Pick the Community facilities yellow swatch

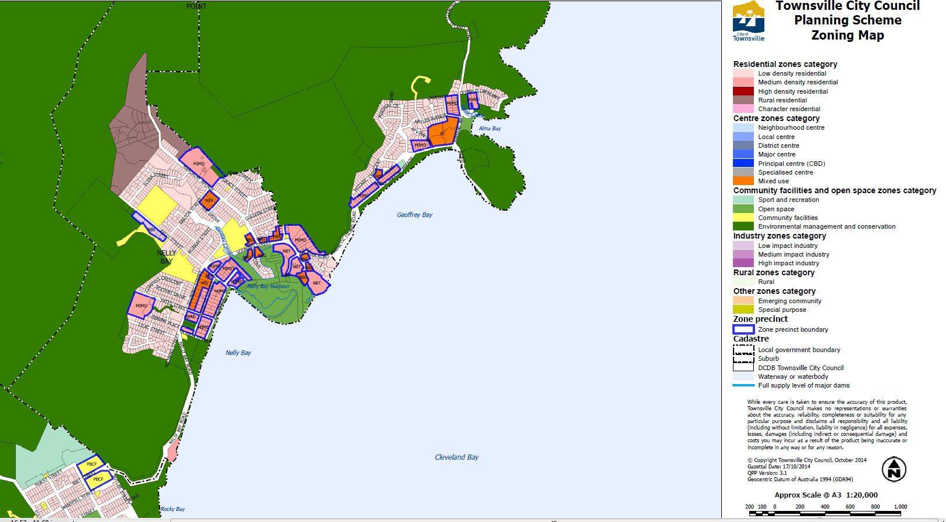[743, 218]
